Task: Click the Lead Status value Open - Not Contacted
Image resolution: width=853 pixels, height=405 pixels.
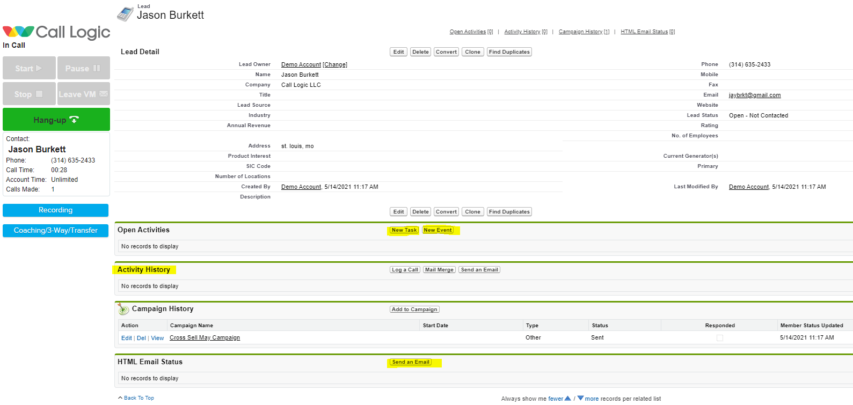Action: [759, 116]
